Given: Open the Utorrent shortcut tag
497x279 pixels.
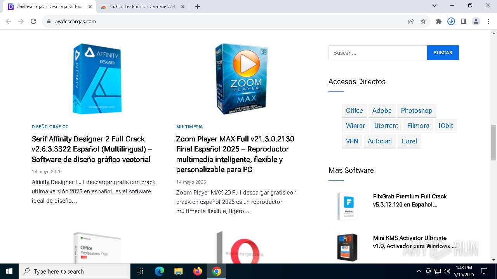Looking at the screenshot, I should point(386,126).
